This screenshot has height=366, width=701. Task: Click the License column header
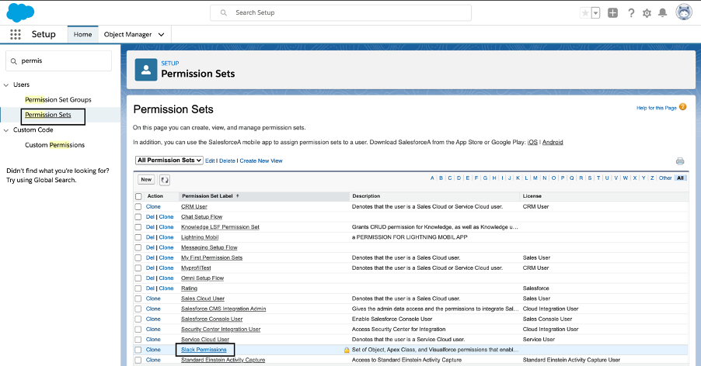point(532,196)
